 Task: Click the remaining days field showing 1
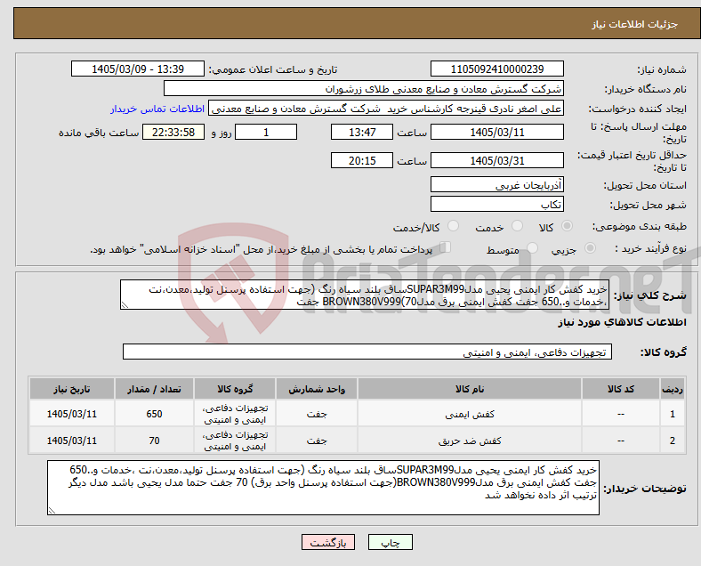[266, 132]
